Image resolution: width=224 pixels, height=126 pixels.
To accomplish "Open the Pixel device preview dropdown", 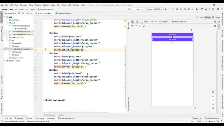I will point(145,22).
